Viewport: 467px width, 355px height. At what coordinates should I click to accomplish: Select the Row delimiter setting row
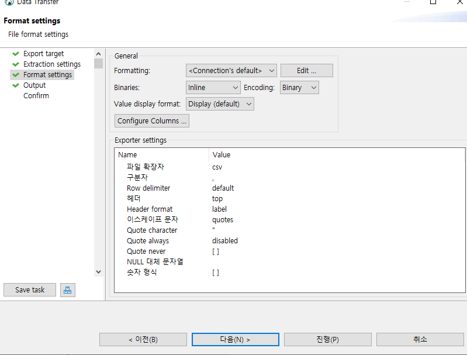[289, 188]
